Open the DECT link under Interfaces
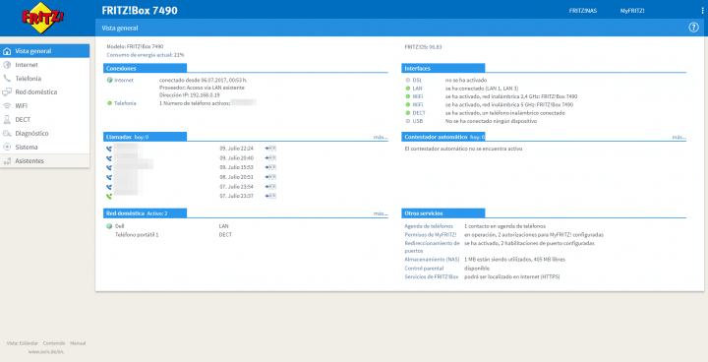708x362 pixels. (419, 113)
